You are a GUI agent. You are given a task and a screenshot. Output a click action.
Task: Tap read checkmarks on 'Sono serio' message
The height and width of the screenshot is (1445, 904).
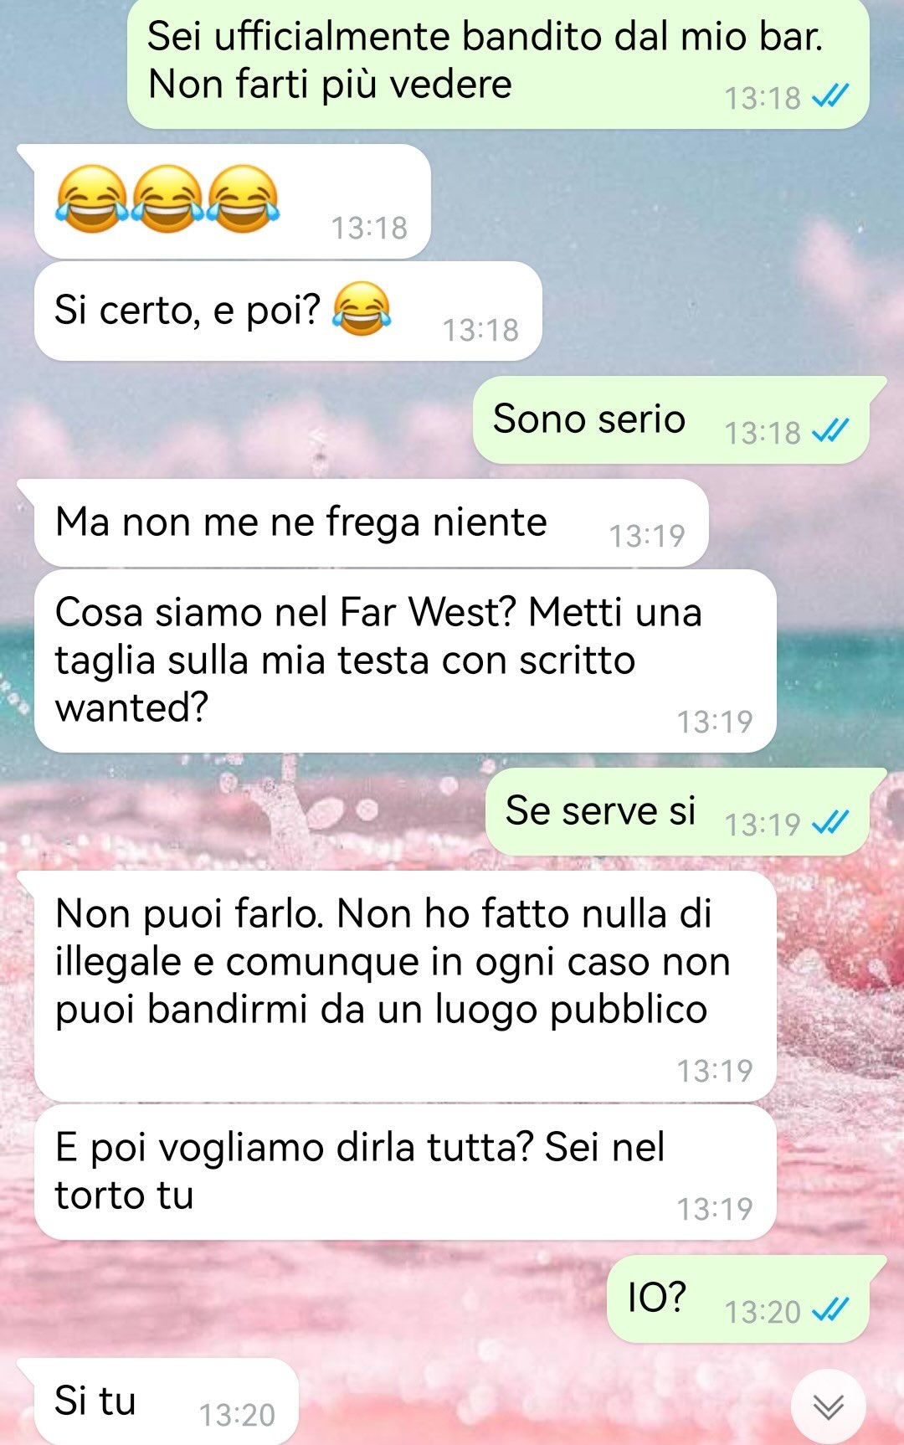830,431
